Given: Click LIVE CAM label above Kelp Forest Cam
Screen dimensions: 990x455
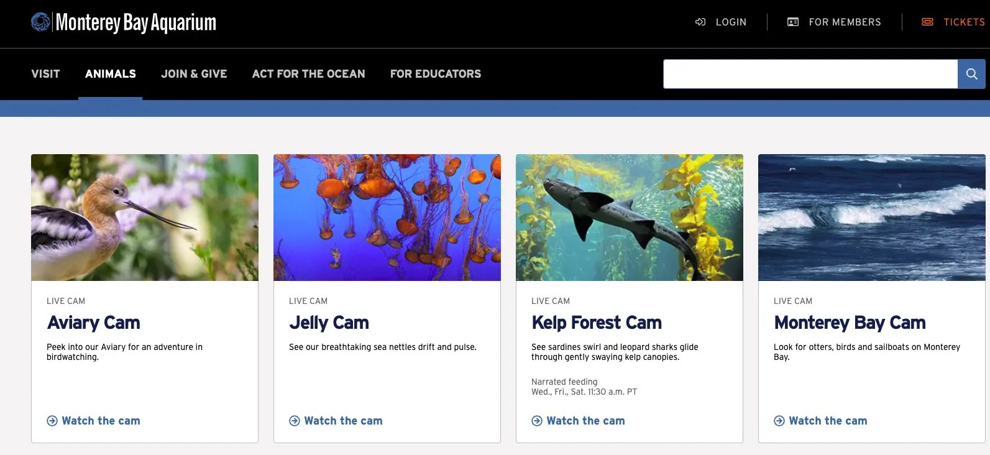Looking at the screenshot, I should click(551, 301).
